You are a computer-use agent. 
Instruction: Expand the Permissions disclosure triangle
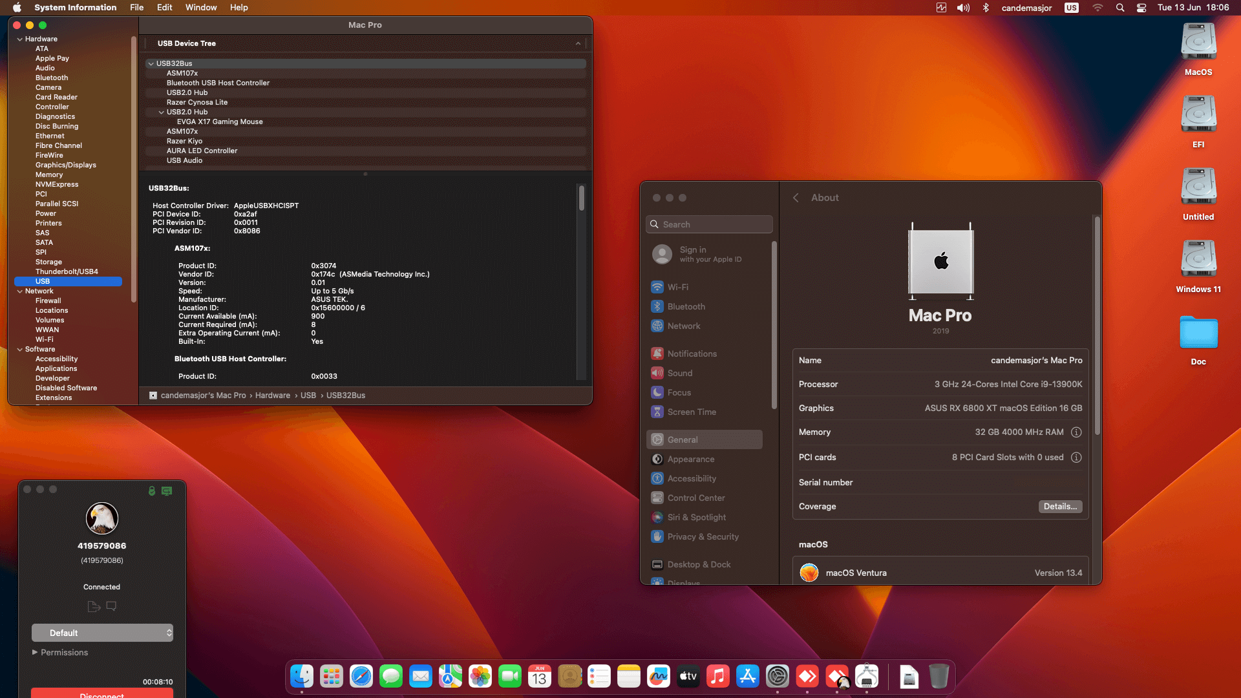point(35,653)
